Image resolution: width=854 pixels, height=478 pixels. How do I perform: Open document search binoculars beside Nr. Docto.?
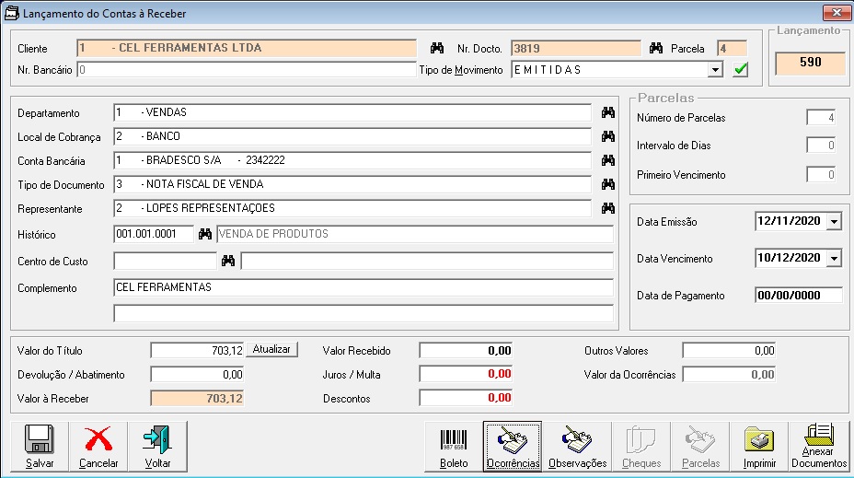(x=656, y=48)
